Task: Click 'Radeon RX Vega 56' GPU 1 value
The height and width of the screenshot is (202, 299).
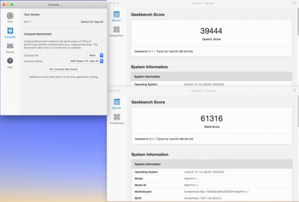Action: click(92, 22)
